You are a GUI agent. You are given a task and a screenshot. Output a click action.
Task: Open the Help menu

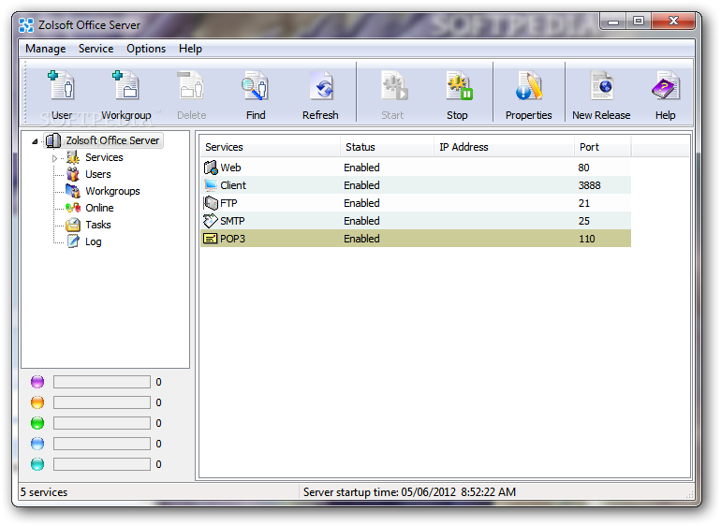coord(190,49)
